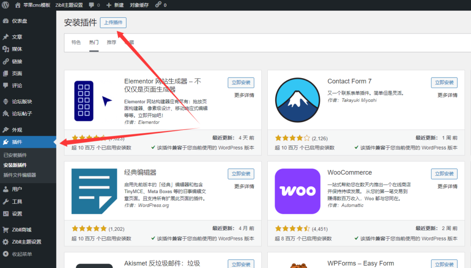Open the 设置 settings icon in the sidebar
This screenshot has height=268, width=471.
click(x=6, y=214)
